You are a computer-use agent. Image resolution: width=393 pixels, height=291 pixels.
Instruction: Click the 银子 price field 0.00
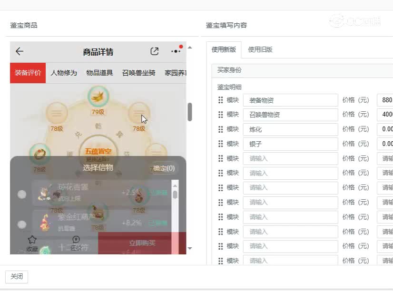385,144
